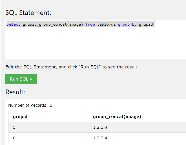Screen dimensions: 186x145
Task: Click the Number of Records text
Action: [30, 105]
